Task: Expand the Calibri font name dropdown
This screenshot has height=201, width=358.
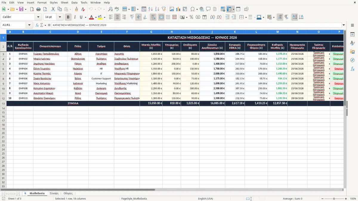Action: 38,17
